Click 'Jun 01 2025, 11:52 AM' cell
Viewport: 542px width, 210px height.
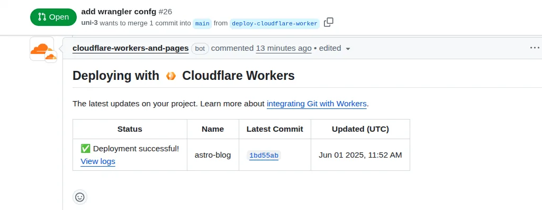360,155
